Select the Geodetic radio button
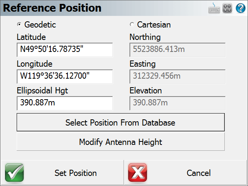The width and height of the screenshot is (248, 186). click(19, 24)
